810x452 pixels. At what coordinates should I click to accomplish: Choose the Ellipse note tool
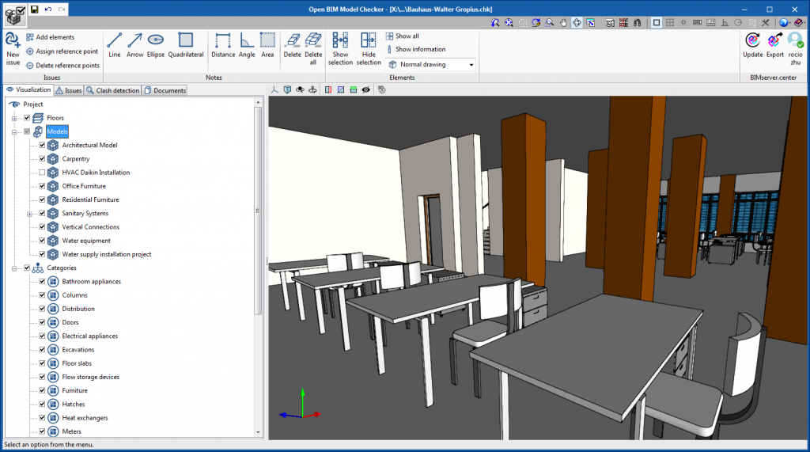[156, 45]
